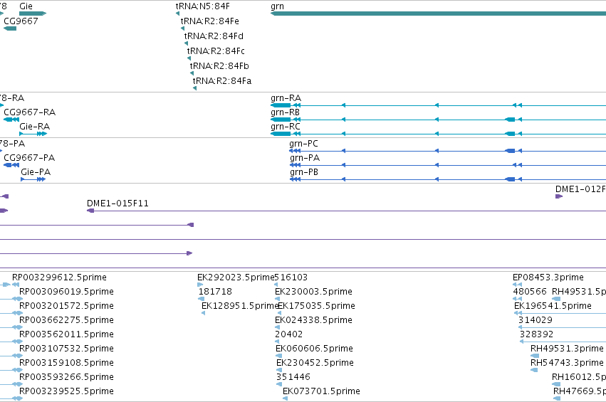This screenshot has width=606, height=402.
Task: Click the Gie-PA protein label
Action: point(36,172)
